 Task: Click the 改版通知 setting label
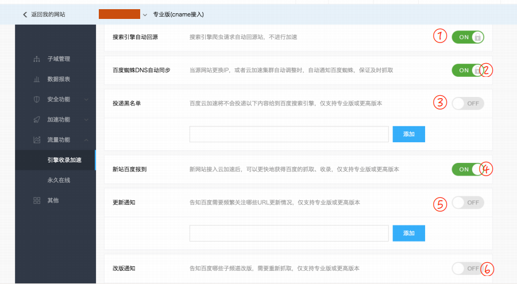click(124, 269)
